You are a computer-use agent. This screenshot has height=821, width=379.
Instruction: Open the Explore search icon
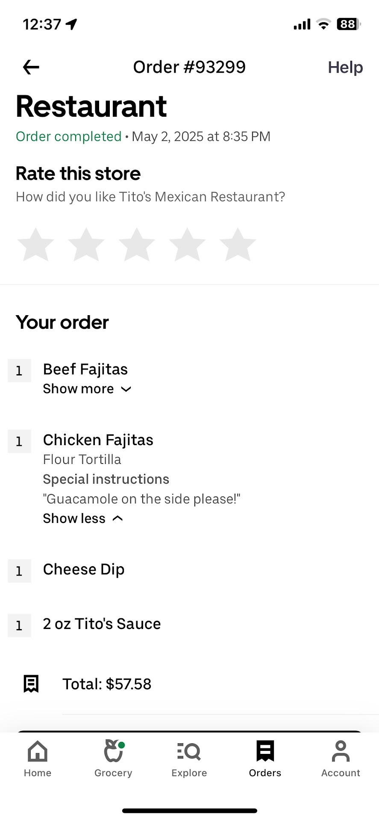[189, 751]
